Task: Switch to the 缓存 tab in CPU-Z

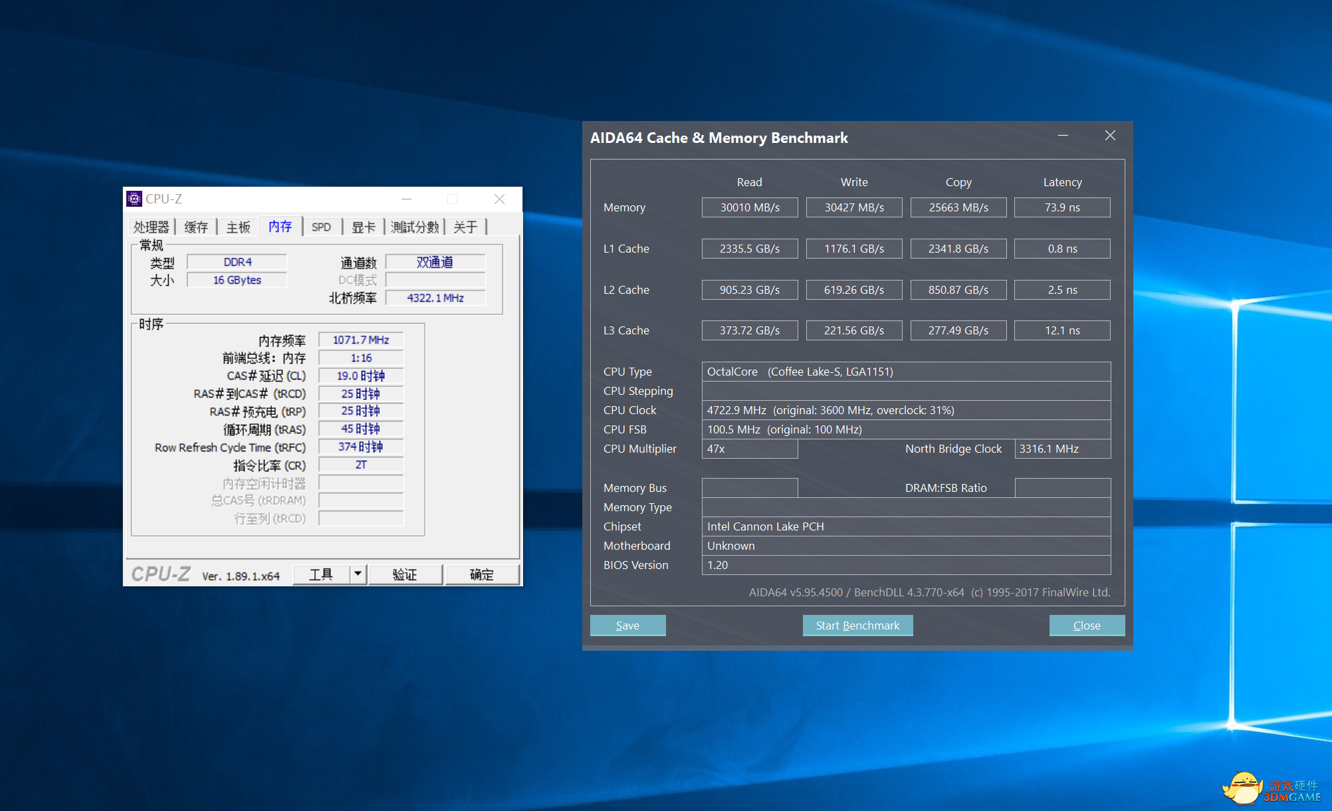Action: coord(196,227)
